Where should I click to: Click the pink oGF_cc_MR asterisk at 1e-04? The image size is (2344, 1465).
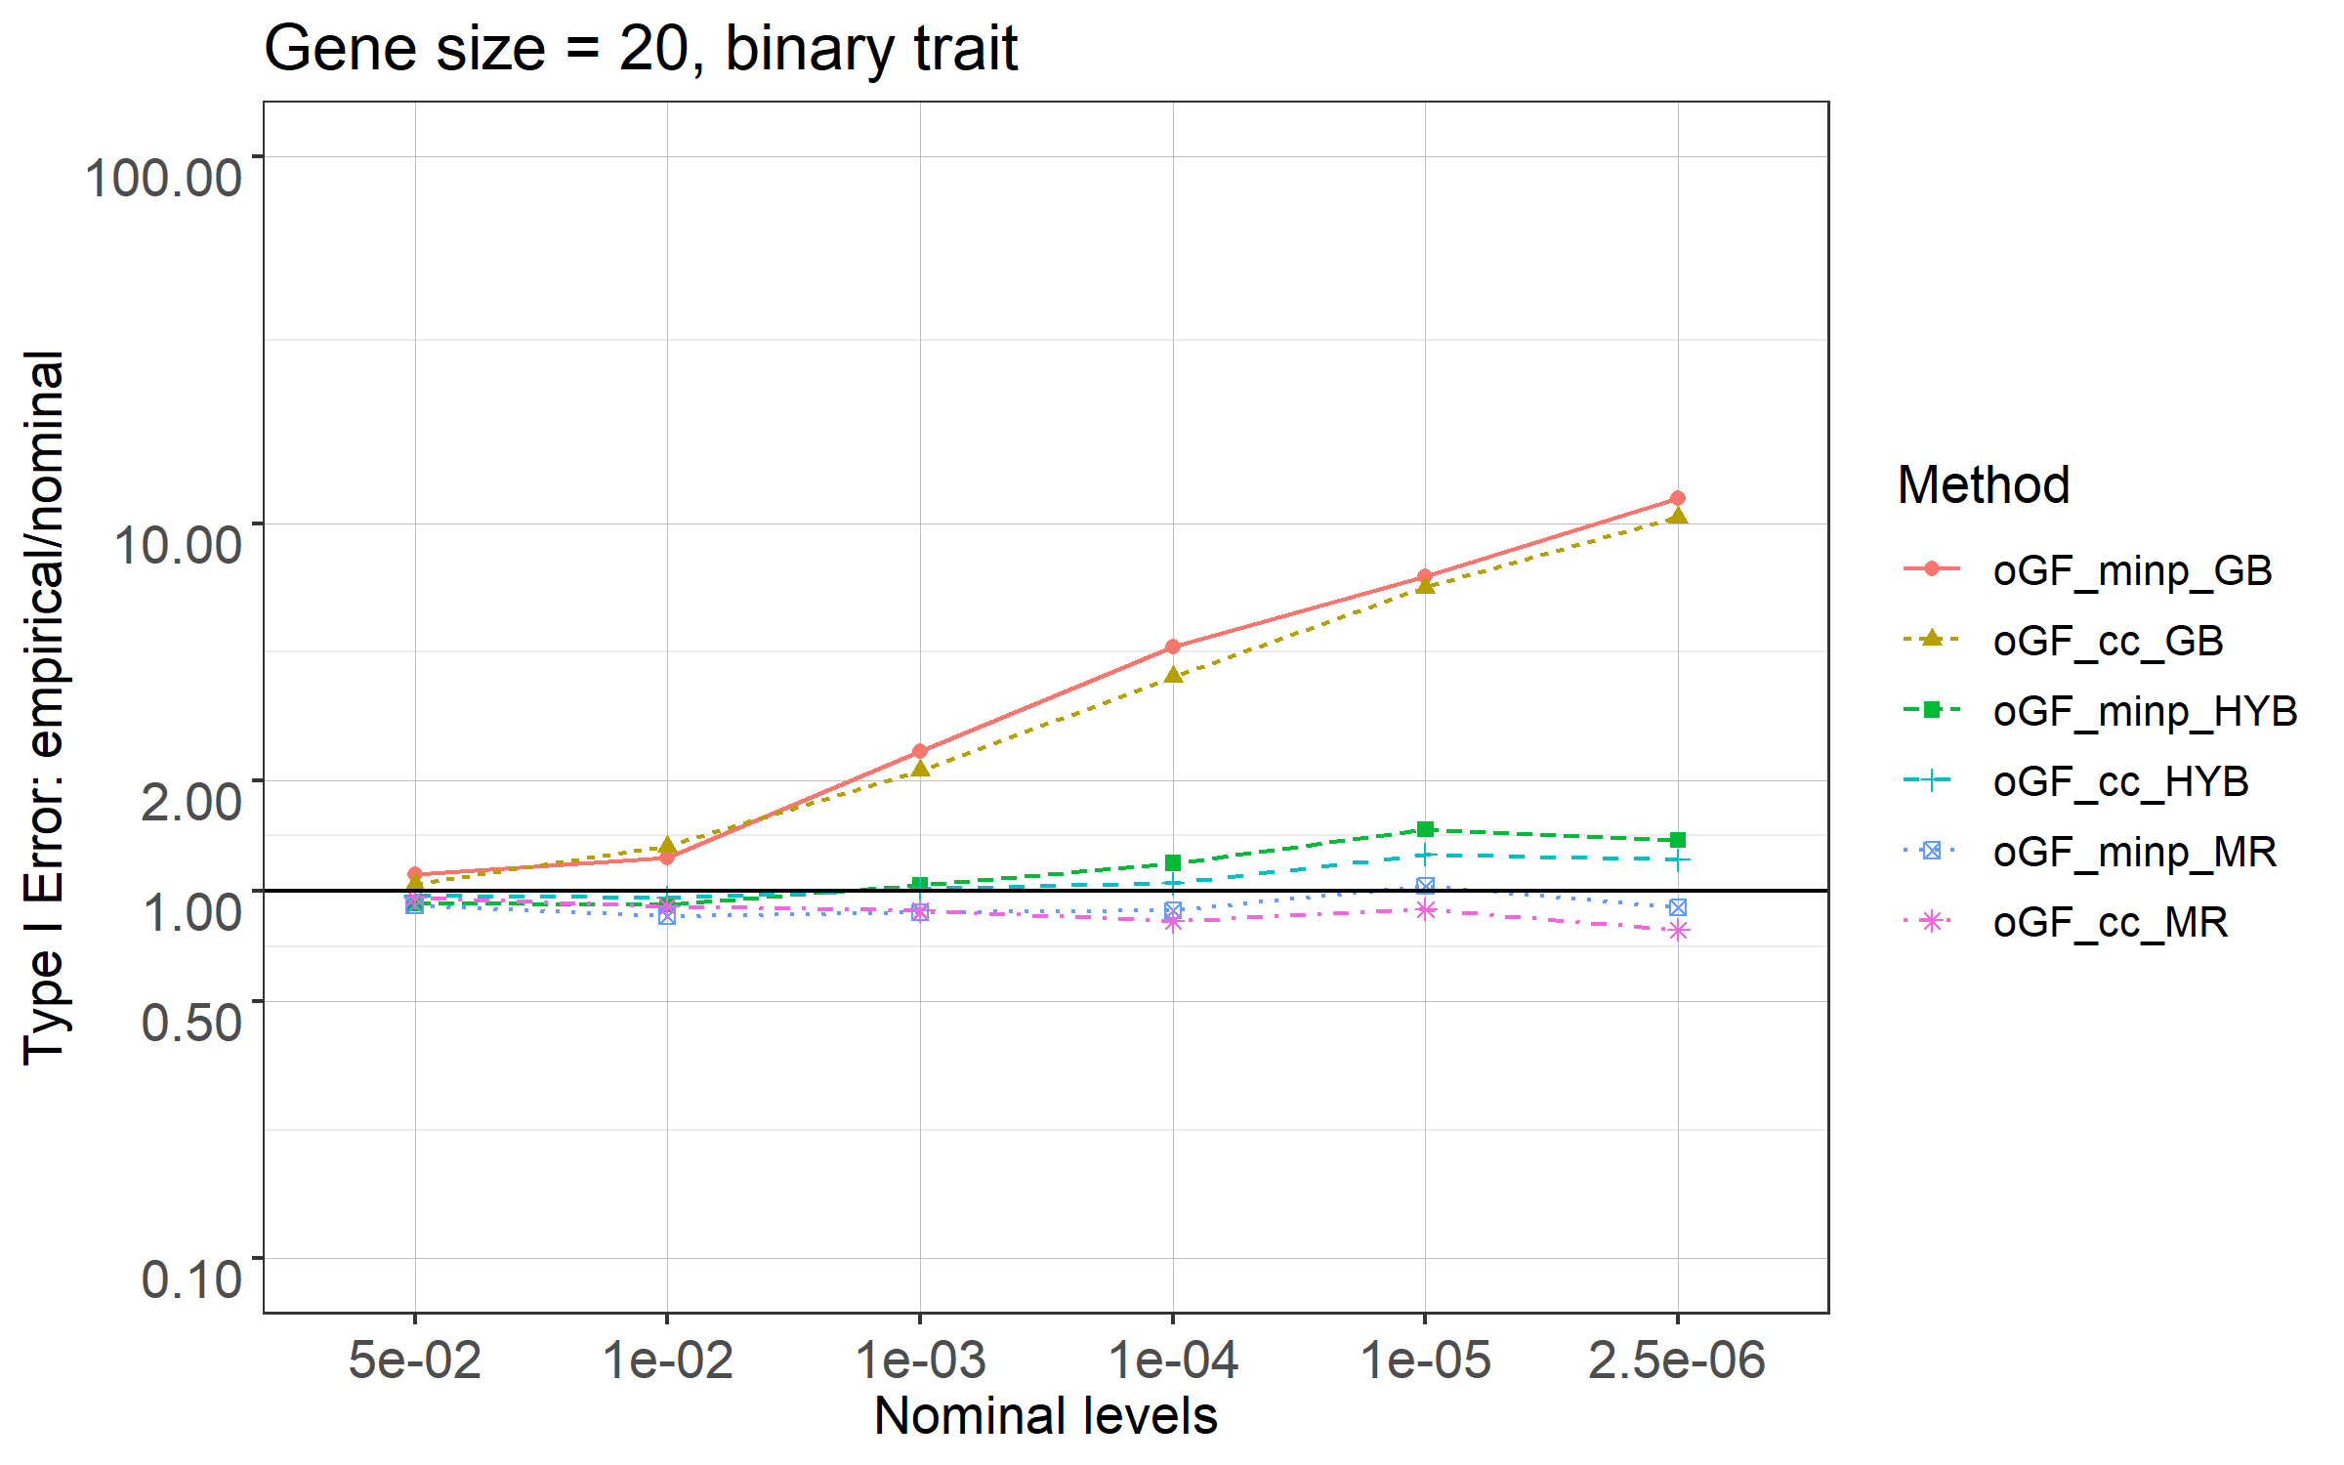coord(1173,921)
